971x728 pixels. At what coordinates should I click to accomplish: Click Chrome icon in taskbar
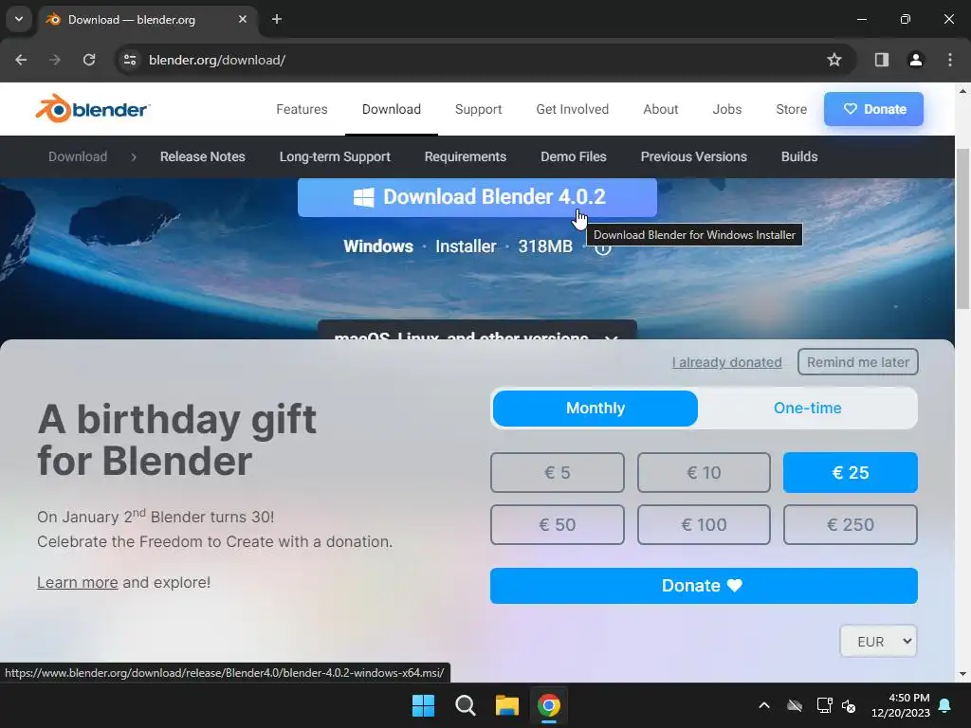(x=549, y=705)
